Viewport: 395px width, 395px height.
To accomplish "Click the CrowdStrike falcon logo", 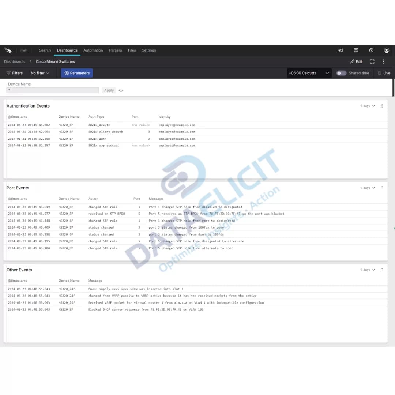I will coord(8,50).
